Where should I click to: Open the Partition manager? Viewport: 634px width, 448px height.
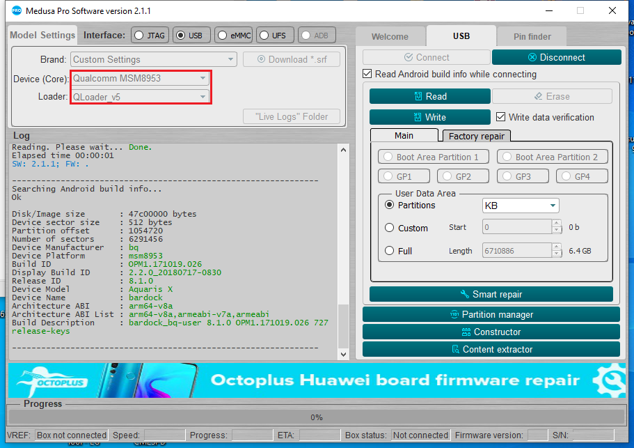click(x=491, y=314)
